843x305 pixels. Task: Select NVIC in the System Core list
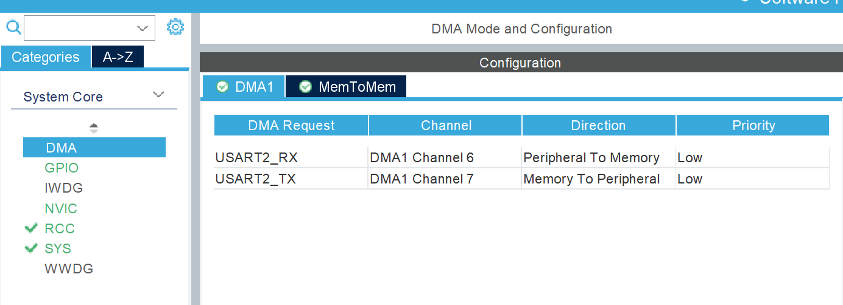pyautogui.click(x=61, y=209)
